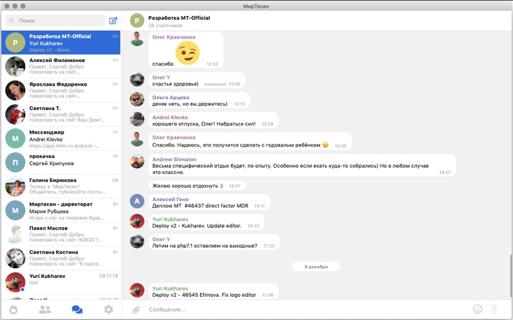The image size is (513, 320).
Task: Click Алексей Гено's letter A avatar
Action: [137, 201]
